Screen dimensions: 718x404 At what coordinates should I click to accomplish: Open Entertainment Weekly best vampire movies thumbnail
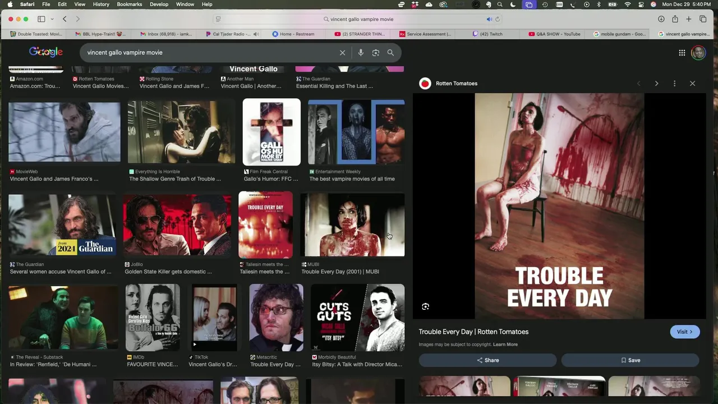356,132
